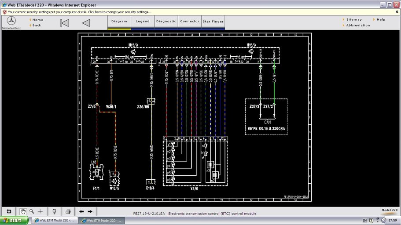This screenshot has height=225, width=401.
Task: Click the light bulb highlight icon
Action: (54, 211)
